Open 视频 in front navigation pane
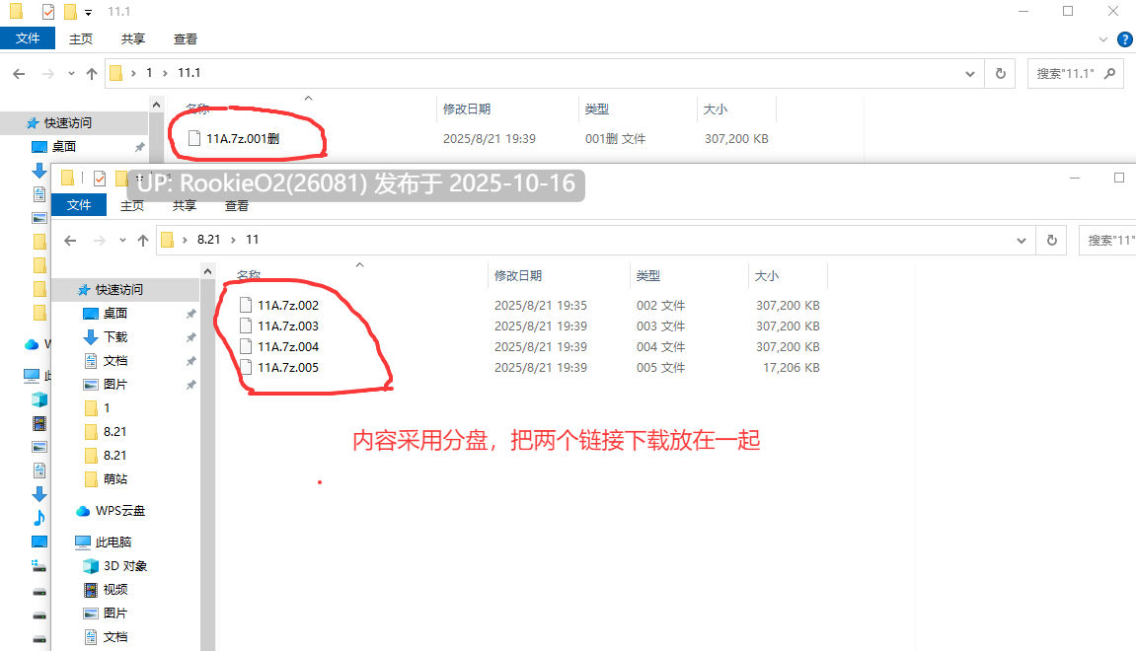 point(115,590)
